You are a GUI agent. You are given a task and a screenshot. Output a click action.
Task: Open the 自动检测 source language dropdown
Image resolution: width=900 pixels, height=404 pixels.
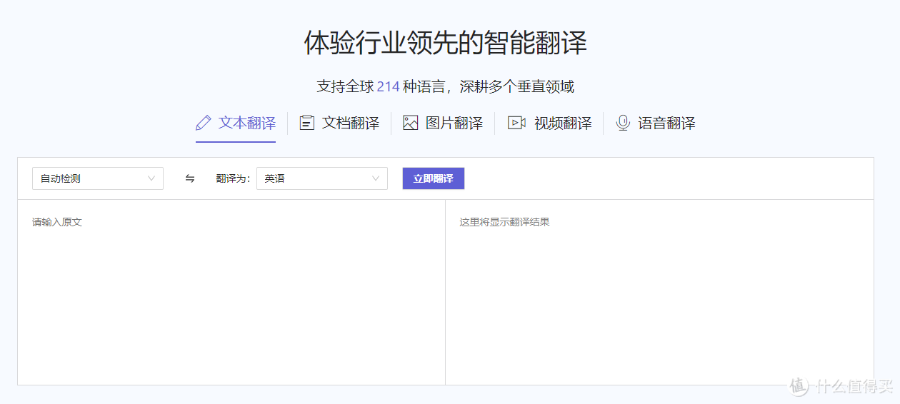[x=97, y=178]
